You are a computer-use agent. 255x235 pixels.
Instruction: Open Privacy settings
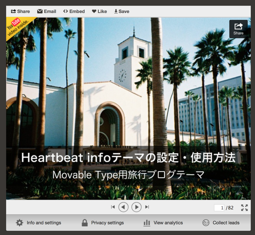point(103,223)
